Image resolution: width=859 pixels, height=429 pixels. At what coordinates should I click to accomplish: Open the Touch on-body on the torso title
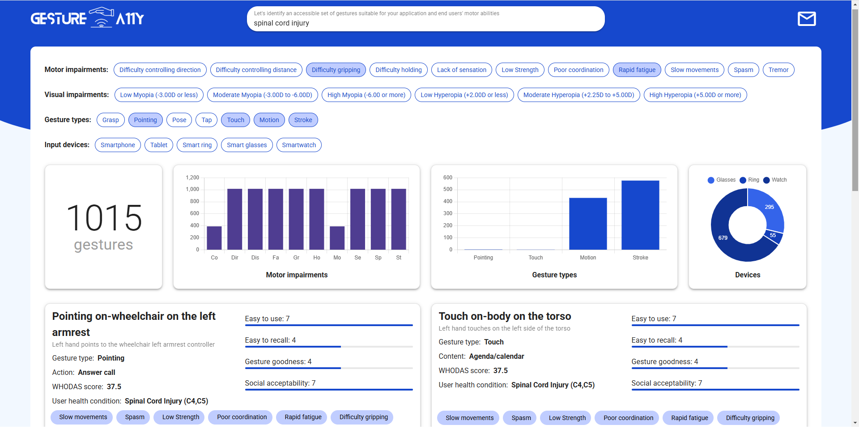pos(505,316)
